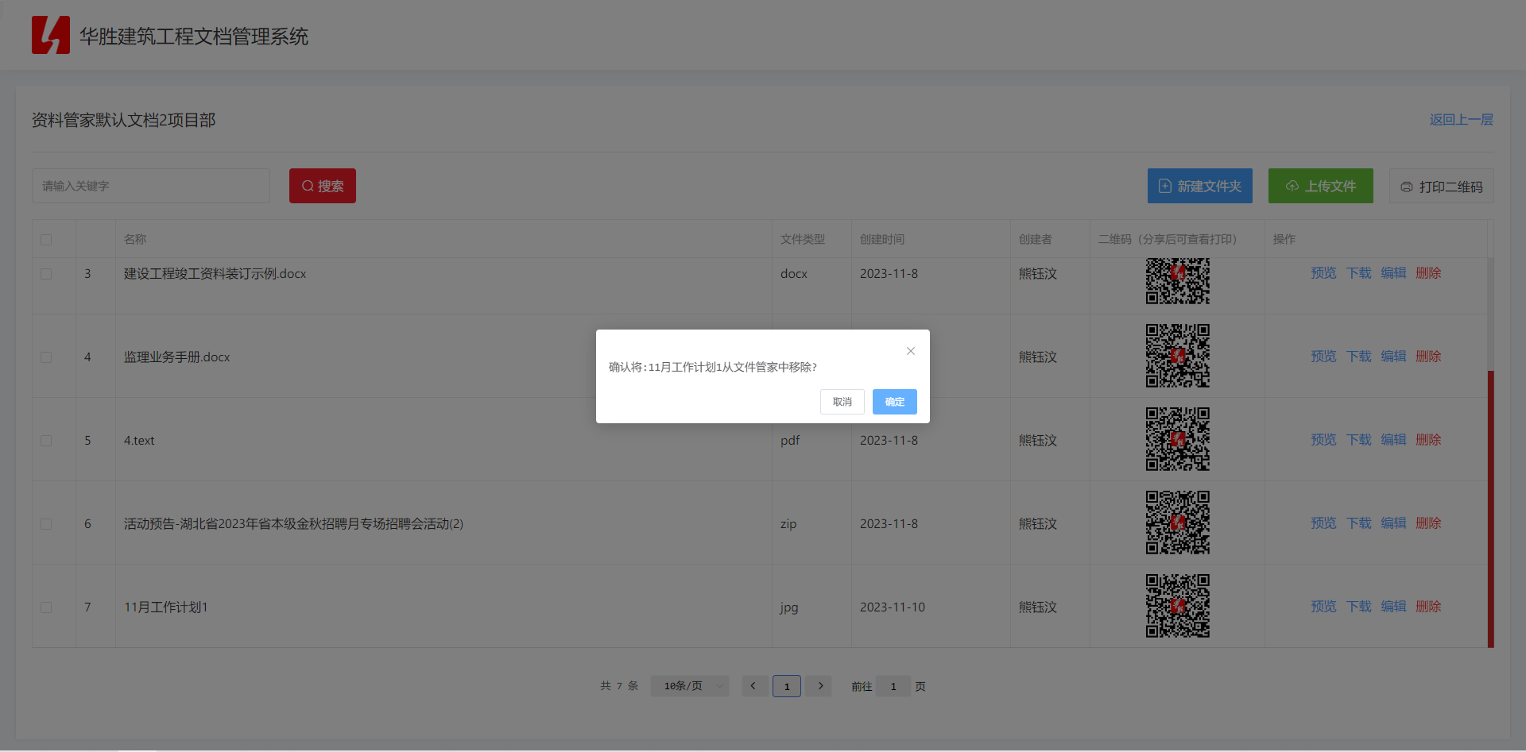The image size is (1526, 752).
Task: Open QR code of 11月工作计划1
Action: [x=1178, y=606]
